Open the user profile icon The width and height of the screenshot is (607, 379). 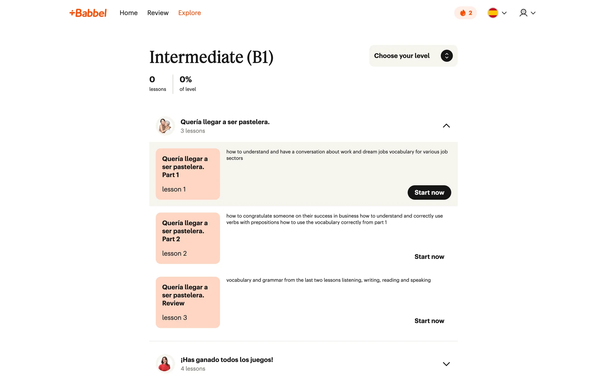coord(523,13)
